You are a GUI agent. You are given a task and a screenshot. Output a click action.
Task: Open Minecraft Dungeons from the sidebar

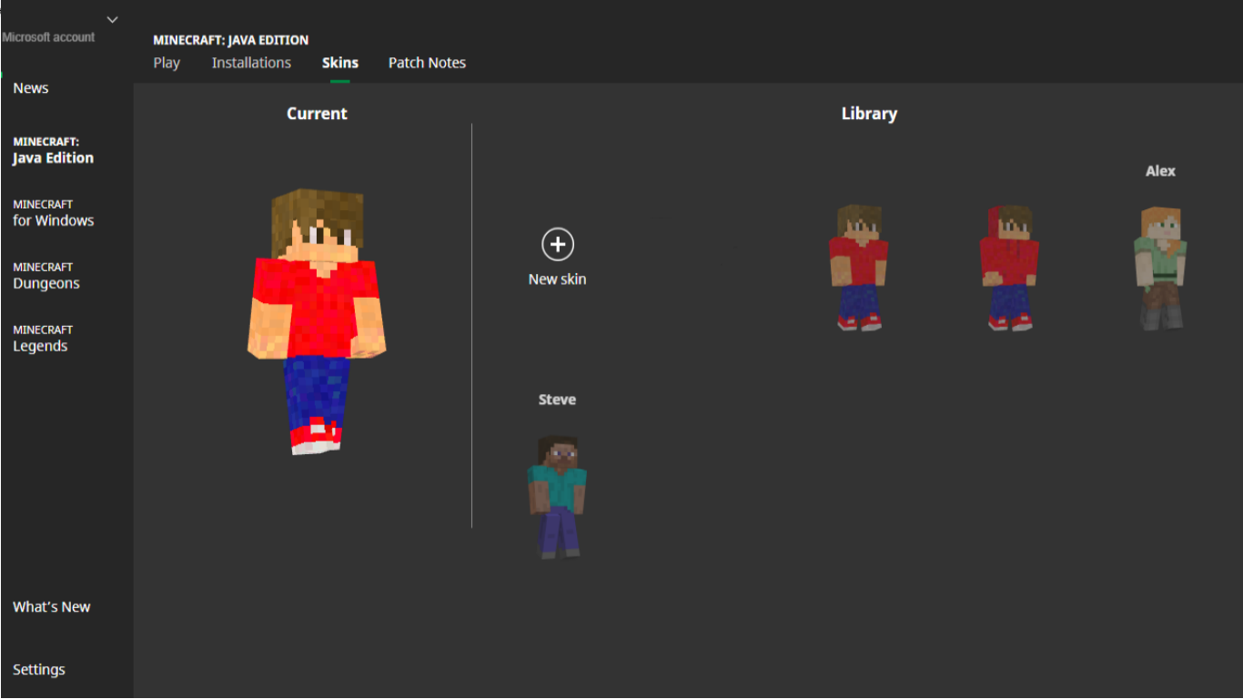46,276
